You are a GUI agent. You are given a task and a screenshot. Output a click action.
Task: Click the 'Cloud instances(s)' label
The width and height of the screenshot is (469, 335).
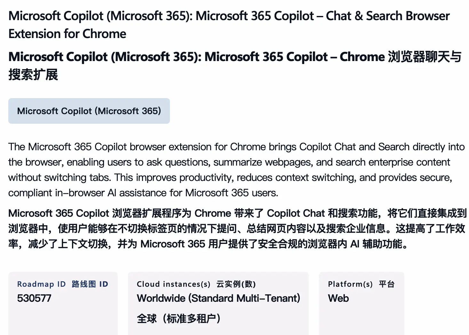point(173,284)
